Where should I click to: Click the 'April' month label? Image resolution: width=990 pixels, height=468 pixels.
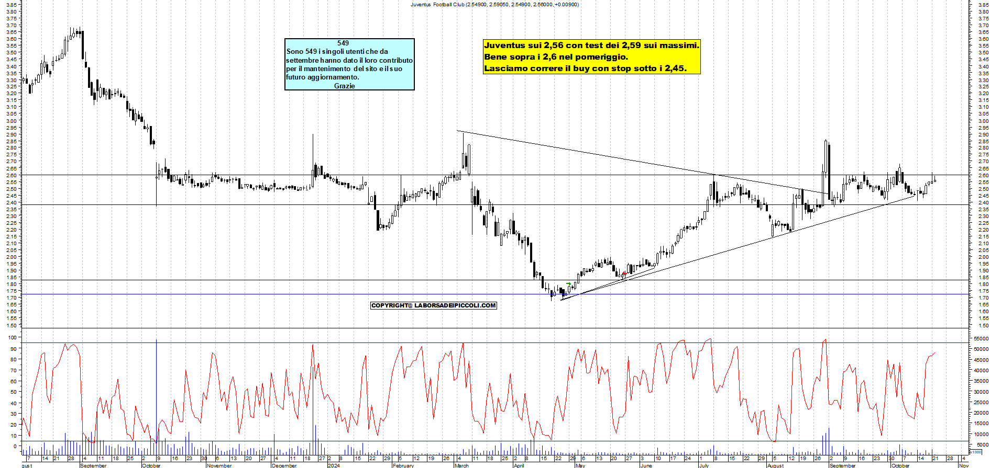(x=519, y=465)
